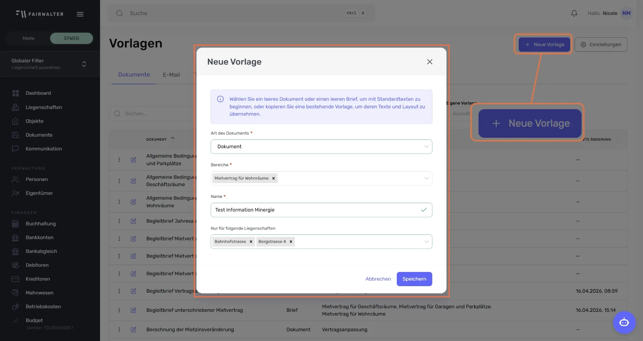
Task: Collapse the sidebar with the hamburger icon
Action: [80, 14]
